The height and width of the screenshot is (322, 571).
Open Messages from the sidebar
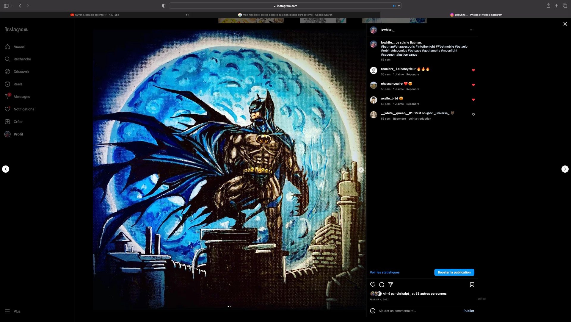[21, 96]
